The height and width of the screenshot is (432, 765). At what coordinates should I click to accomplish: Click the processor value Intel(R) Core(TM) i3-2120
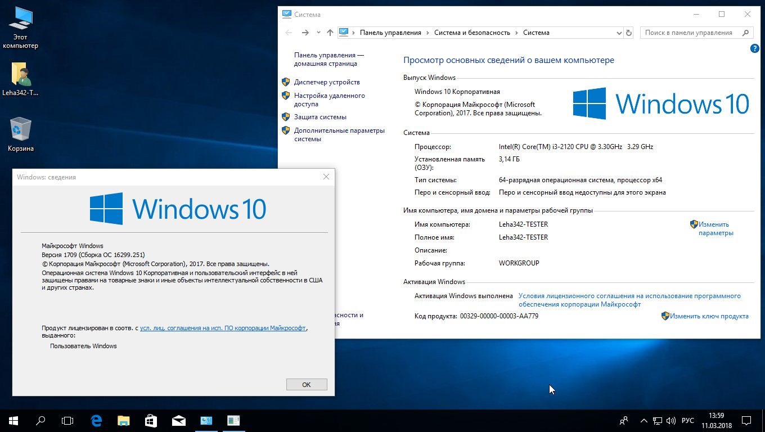pyautogui.click(x=576, y=147)
